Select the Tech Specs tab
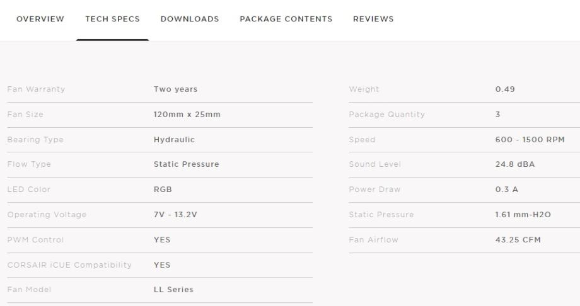This screenshot has height=306, width=580. (x=112, y=19)
